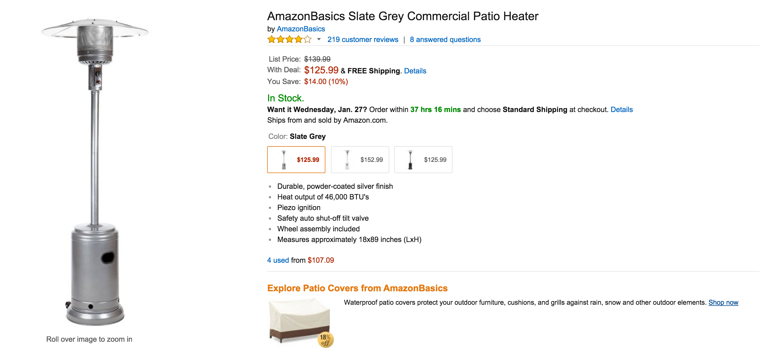Select the Slate Grey $125.99 color variant

(x=296, y=160)
